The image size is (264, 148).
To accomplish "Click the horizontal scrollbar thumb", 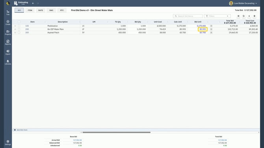I will 116,132.
